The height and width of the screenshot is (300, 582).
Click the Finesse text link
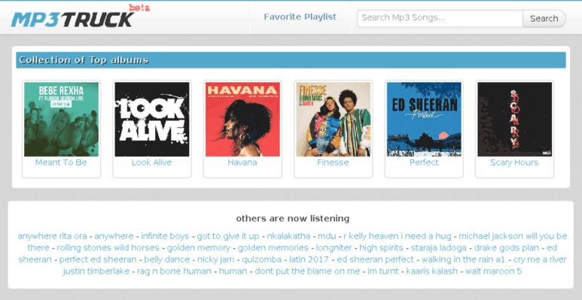click(x=333, y=162)
